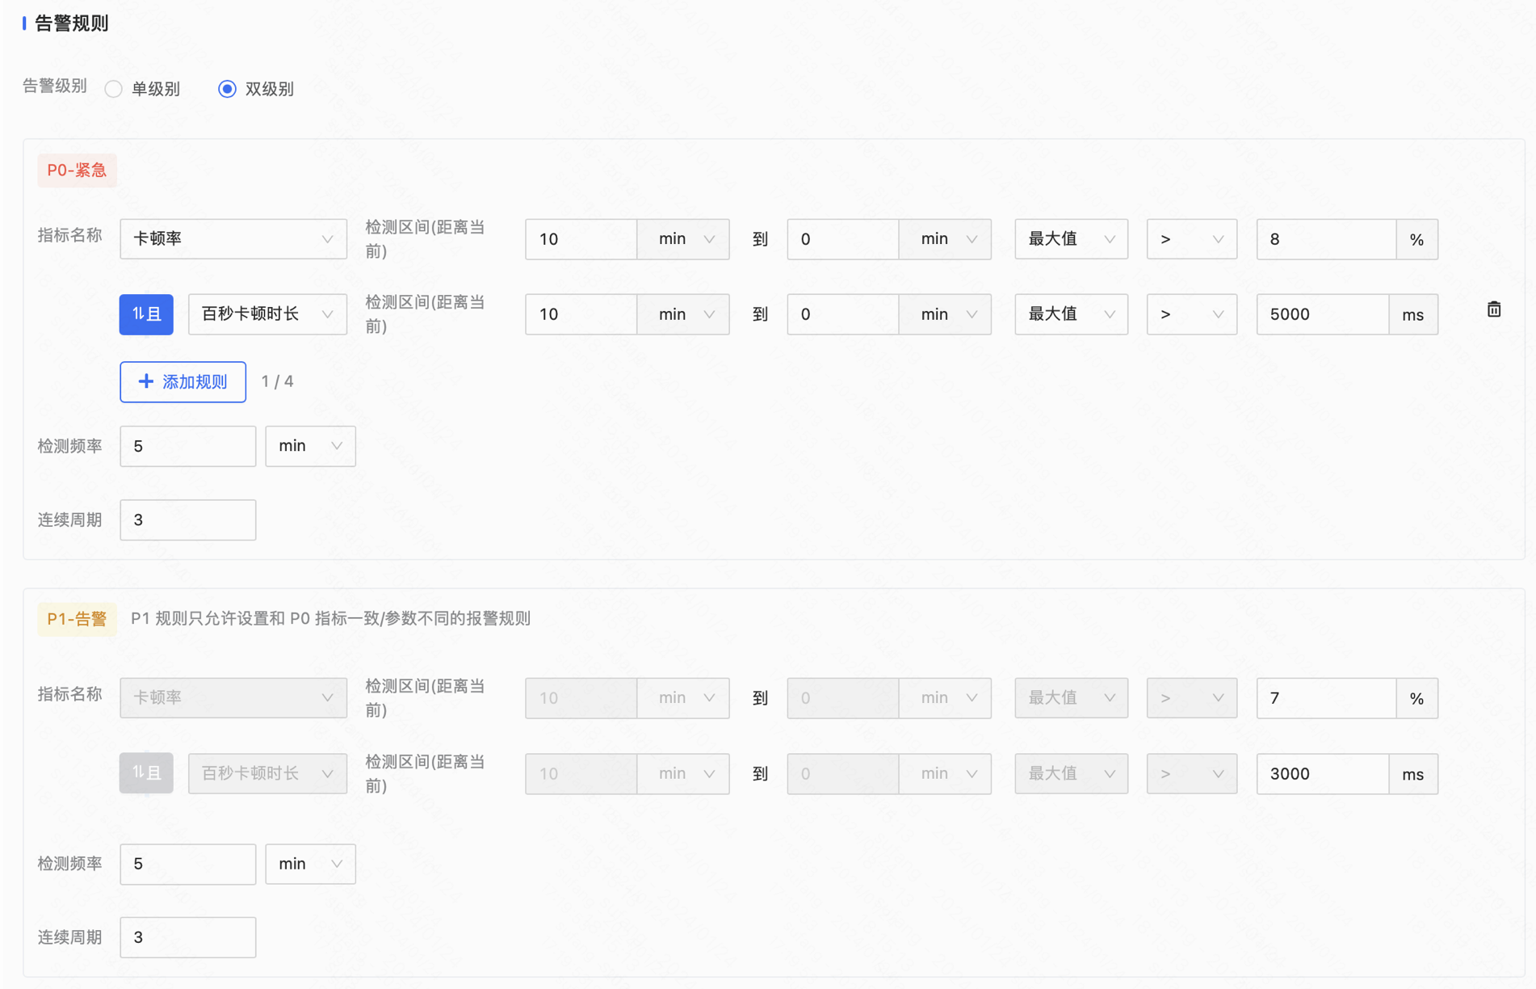Click the P1 卡顿率 threshold field showing 7
Screen dimensions: 1536x989
point(1326,698)
